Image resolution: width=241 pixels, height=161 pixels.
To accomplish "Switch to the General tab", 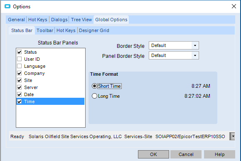I will pyautogui.click(x=16, y=20).
